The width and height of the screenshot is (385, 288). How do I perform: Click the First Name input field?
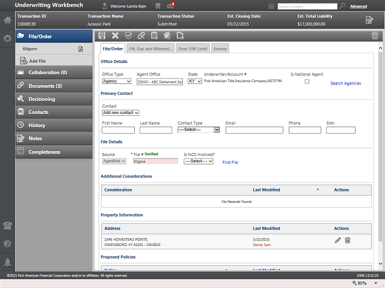pyautogui.click(x=118, y=130)
